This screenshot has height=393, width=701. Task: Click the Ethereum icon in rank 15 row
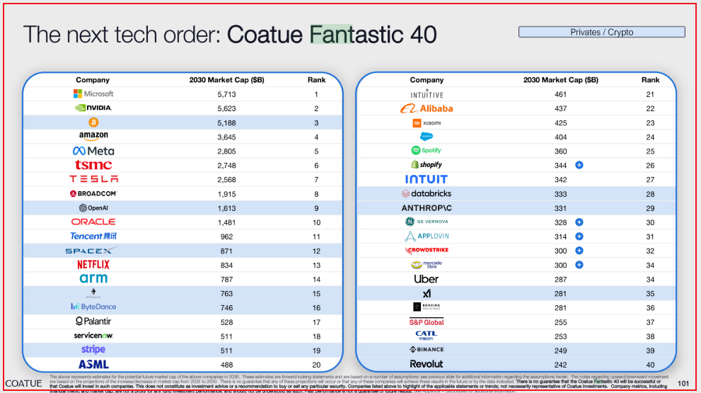point(93,292)
